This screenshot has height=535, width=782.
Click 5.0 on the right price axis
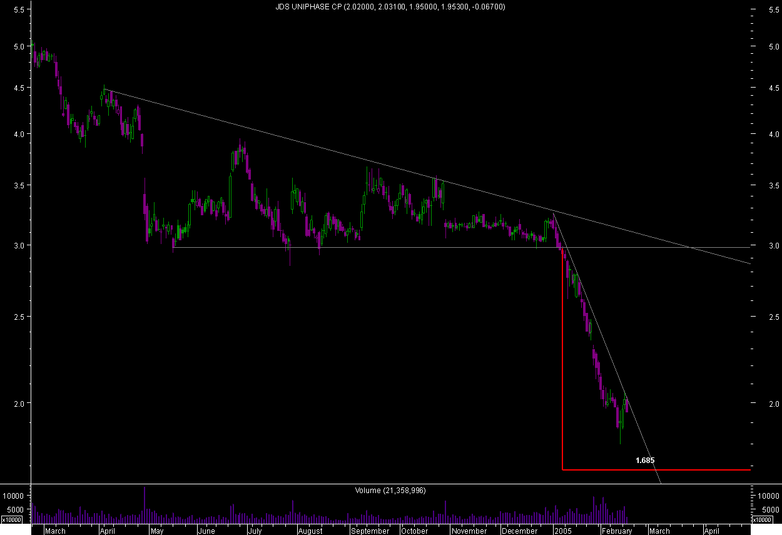pyautogui.click(x=773, y=46)
